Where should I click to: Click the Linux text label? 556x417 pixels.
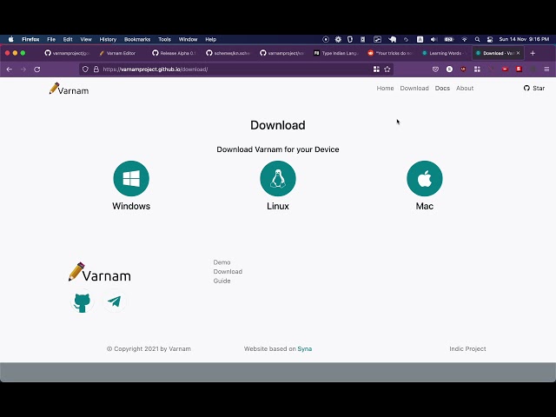278,206
